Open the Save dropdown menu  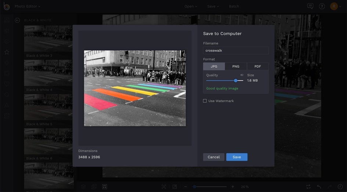coord(213,6)
